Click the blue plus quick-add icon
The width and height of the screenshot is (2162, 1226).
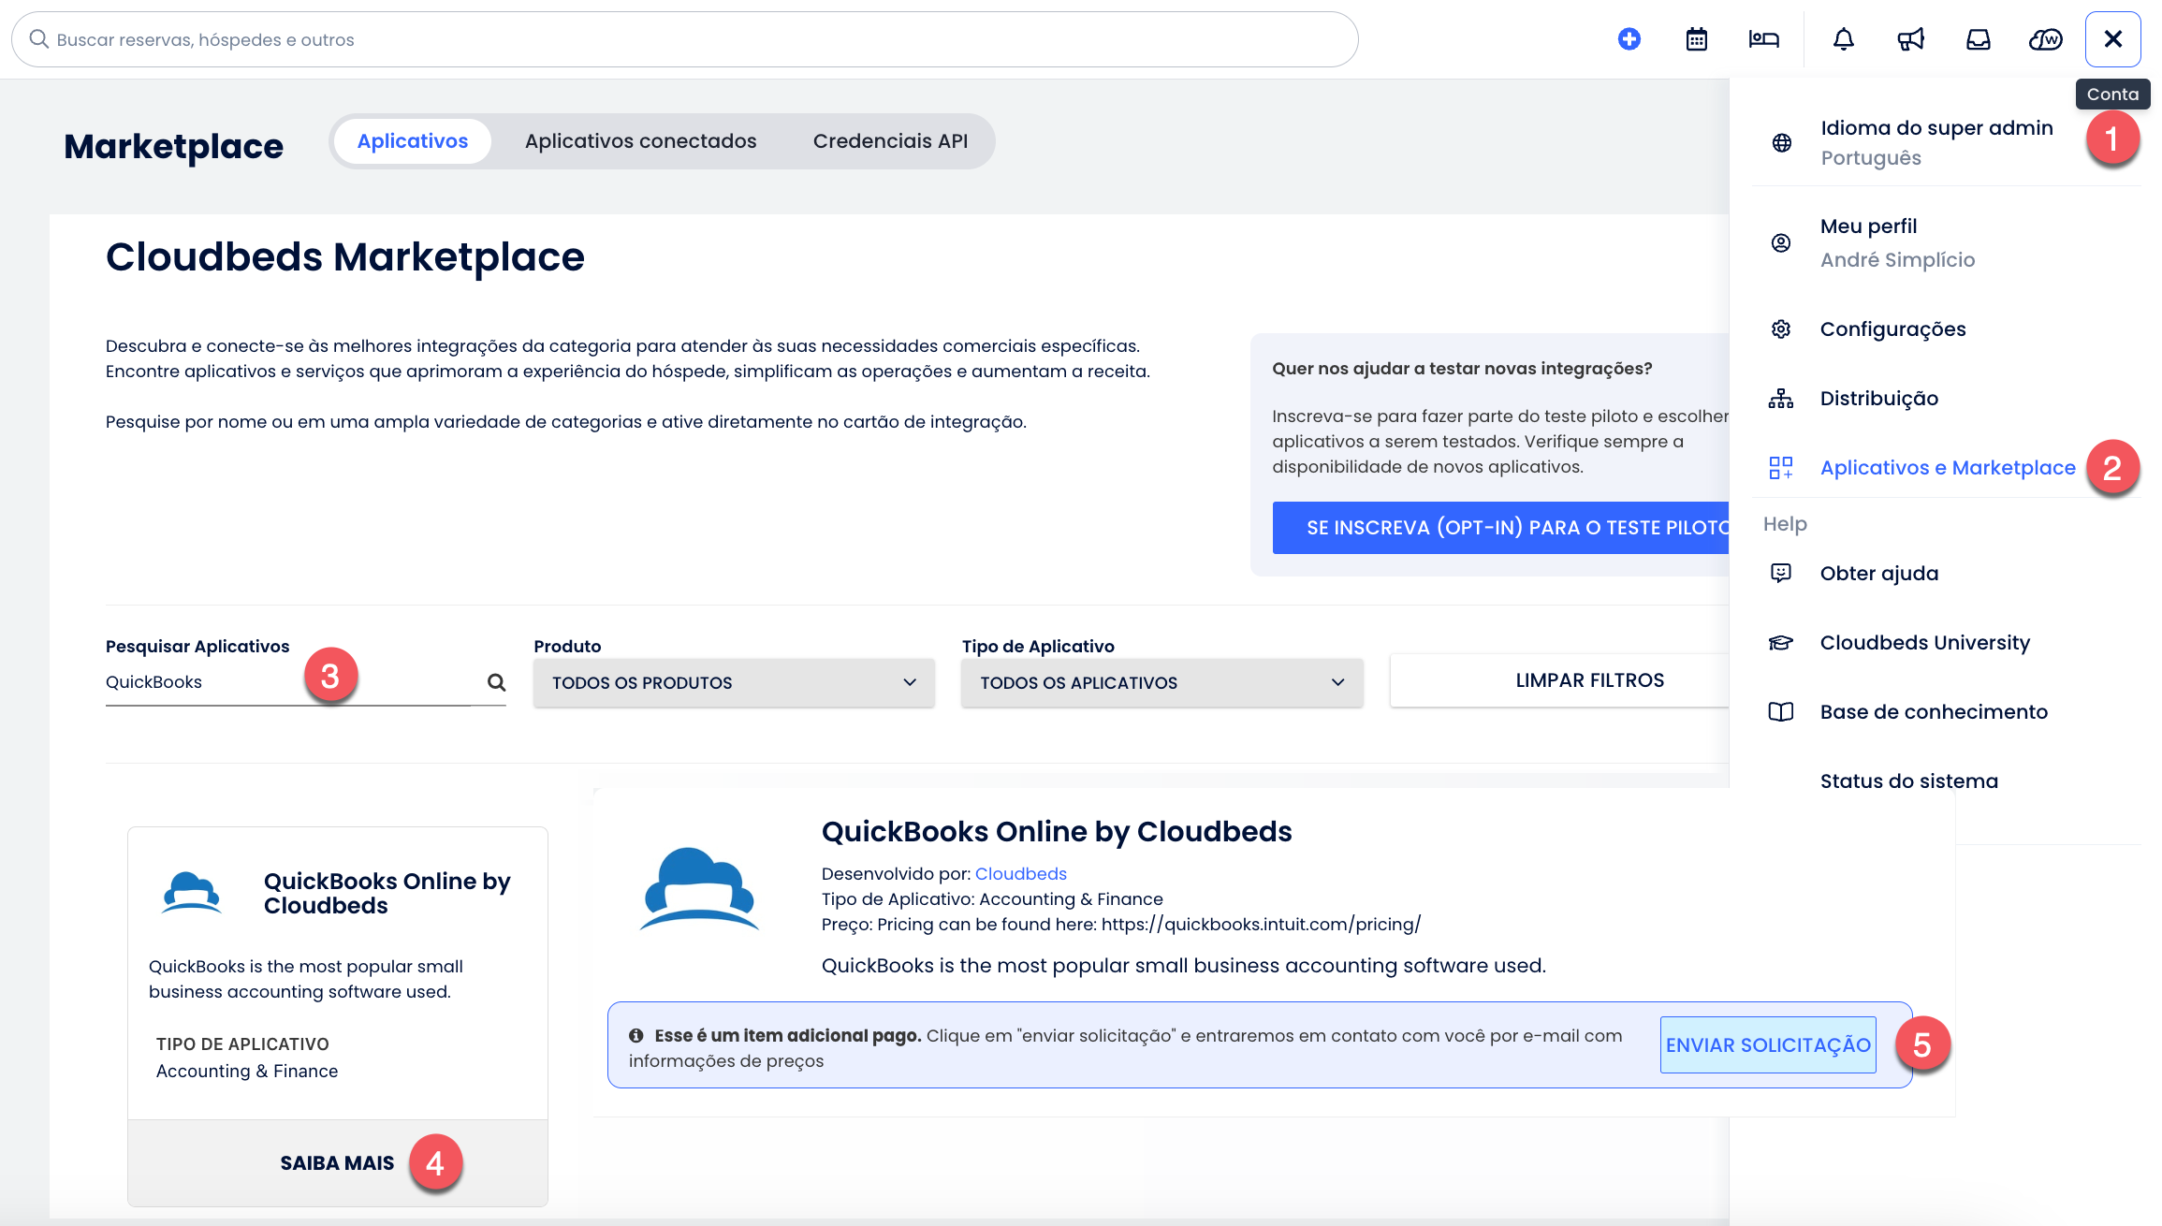coord(1629,39)
